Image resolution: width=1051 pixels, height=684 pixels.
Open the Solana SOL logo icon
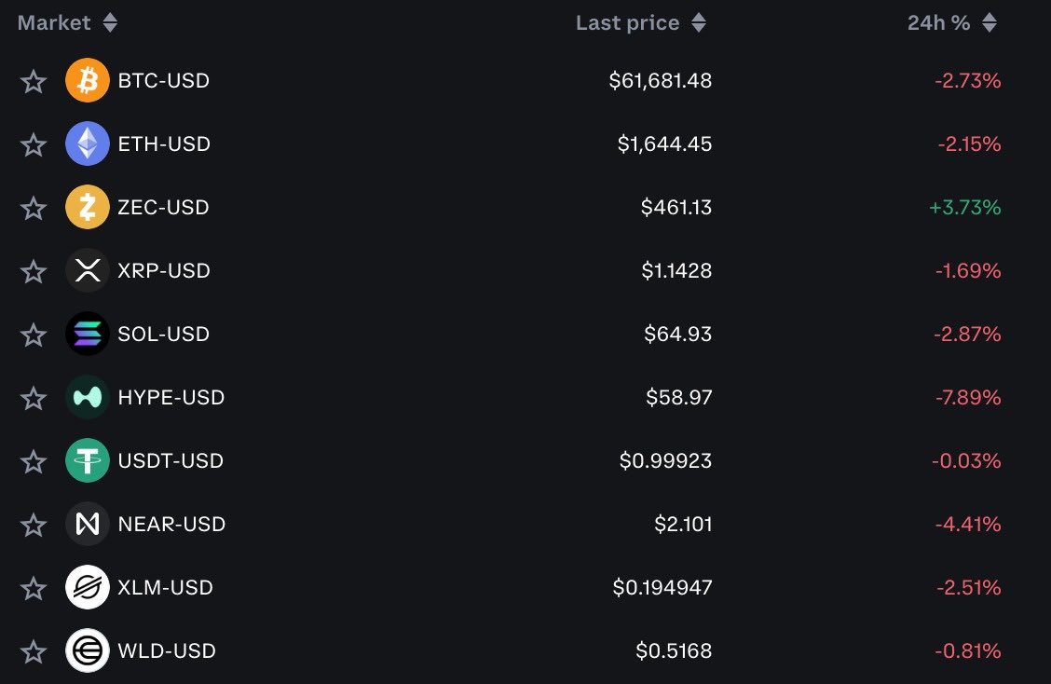88,334
